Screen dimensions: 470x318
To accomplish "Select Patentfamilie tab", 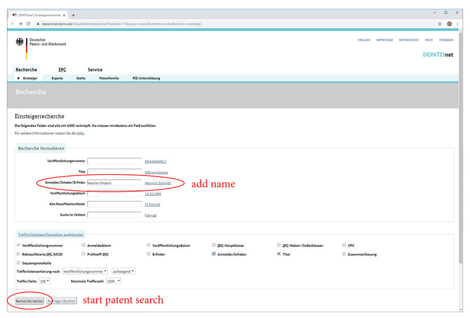I will click(109, 78).
